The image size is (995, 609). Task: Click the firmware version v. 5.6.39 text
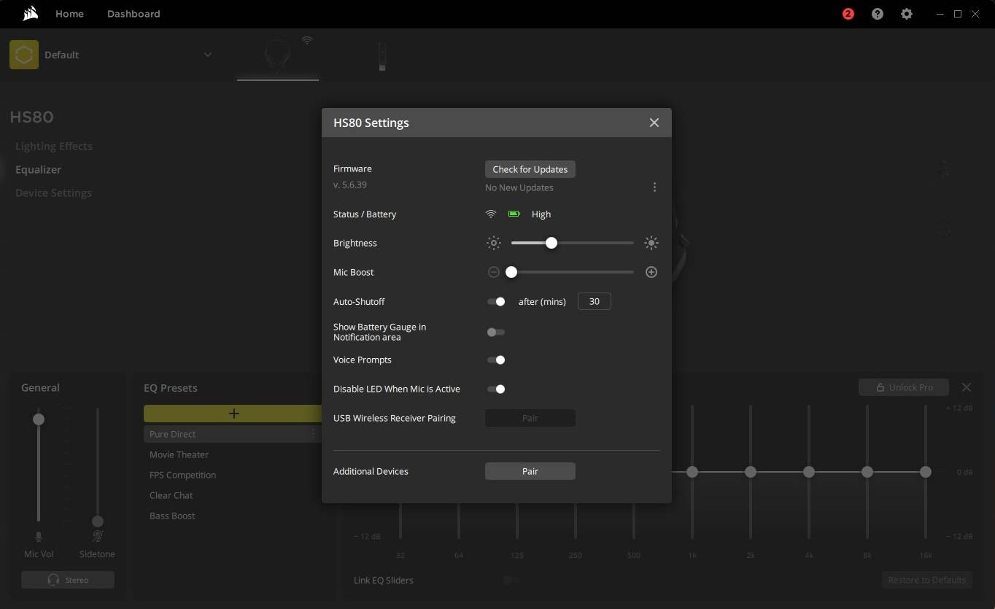pyautogui.click(x=350, y=185)
